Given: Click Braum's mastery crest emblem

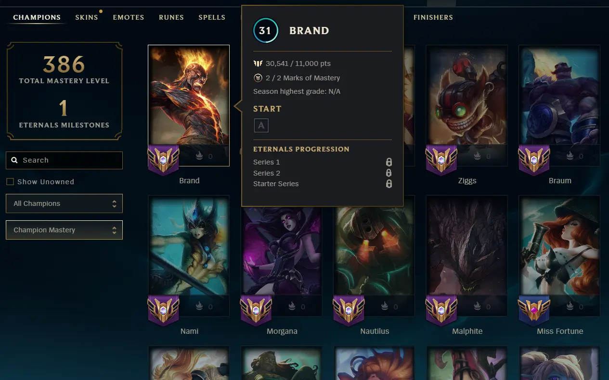Looking at the screenshot, I should 534,159.
